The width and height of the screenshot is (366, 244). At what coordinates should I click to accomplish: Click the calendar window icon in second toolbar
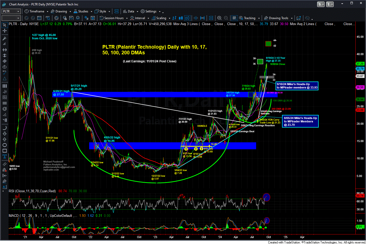click(x=39, y=18)
